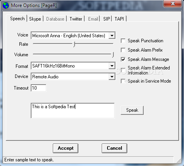Click the sample text box
This screenshot has width=184, height=166.
tap(73, 111)
